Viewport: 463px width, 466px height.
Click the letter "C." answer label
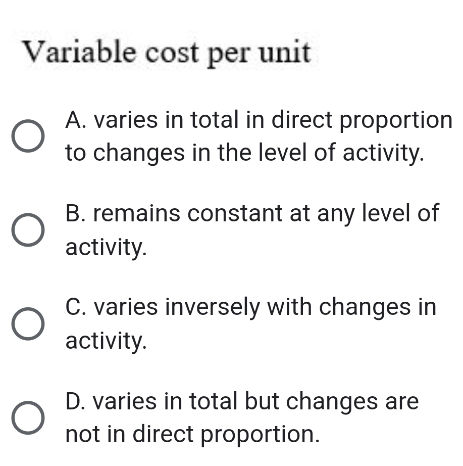pos(76,307)
